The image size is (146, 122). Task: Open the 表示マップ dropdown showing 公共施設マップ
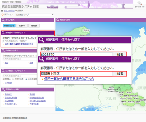pos(35,15)
